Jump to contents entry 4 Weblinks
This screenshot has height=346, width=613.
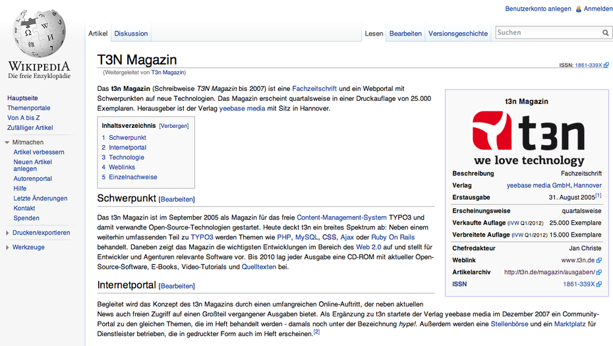coord(119,167)
